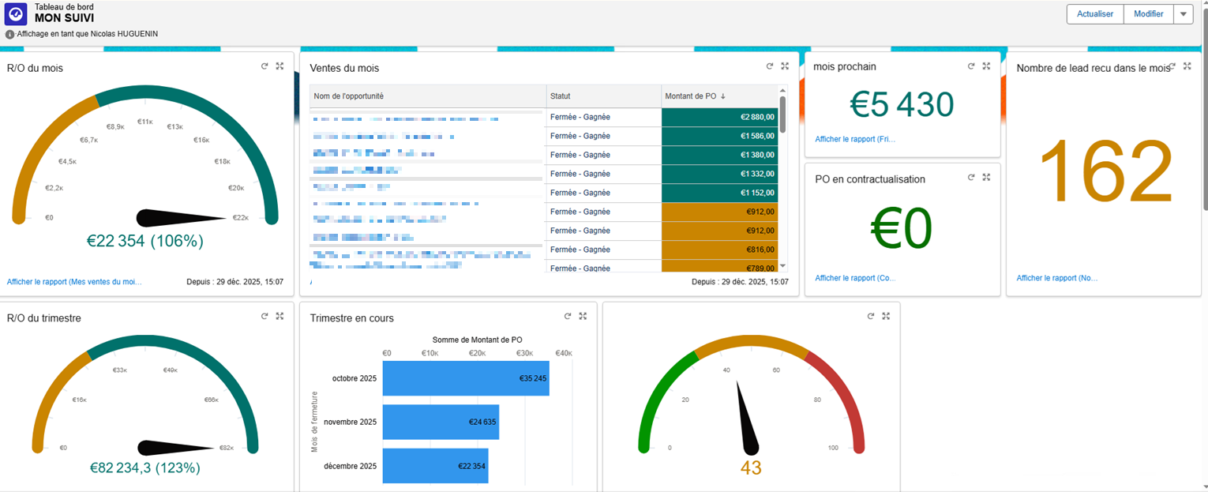Click the €22 354 (106%) gauge value

pos(145,241)
